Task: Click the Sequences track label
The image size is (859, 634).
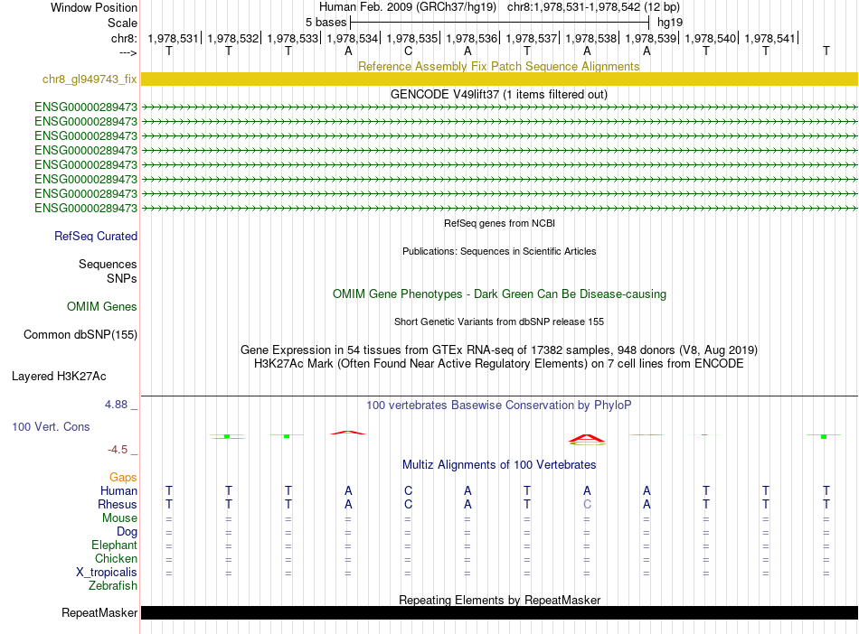Action: coord(108,265)
